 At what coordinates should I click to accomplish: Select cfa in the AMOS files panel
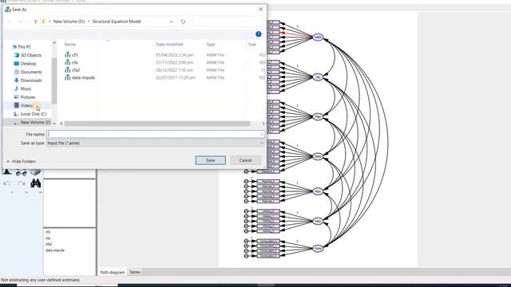[x=48, y=238]
